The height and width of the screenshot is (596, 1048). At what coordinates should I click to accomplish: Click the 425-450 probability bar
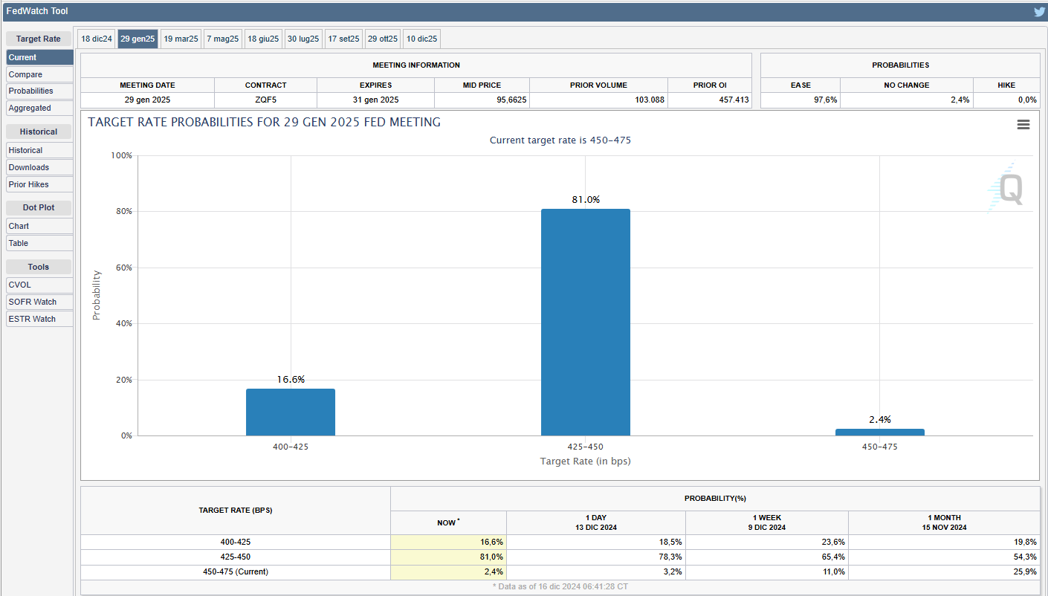pos(585,322)
